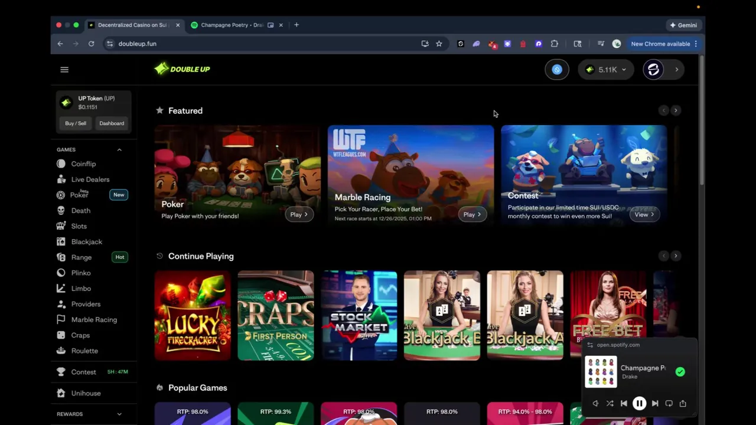Open the UP Token Dashboard button
Screen dimensions: 756x425
[x=112, y=123]
